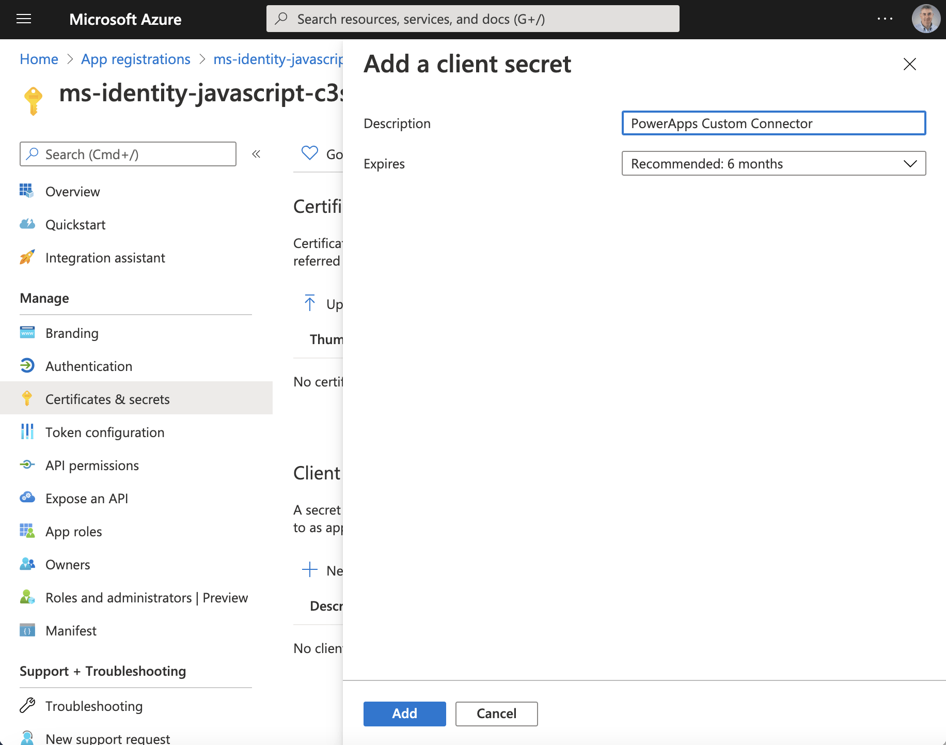Focus the top resource search bar
Image resolution: width=946 pixels, height=745 pixels.
tap(472, 19)
